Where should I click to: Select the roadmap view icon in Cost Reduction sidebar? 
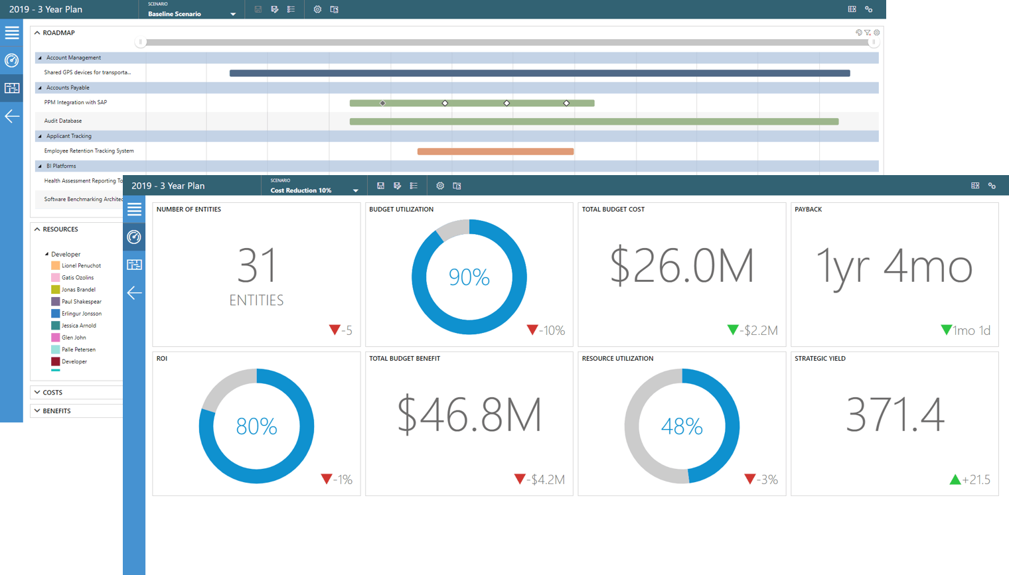(134, 265)
